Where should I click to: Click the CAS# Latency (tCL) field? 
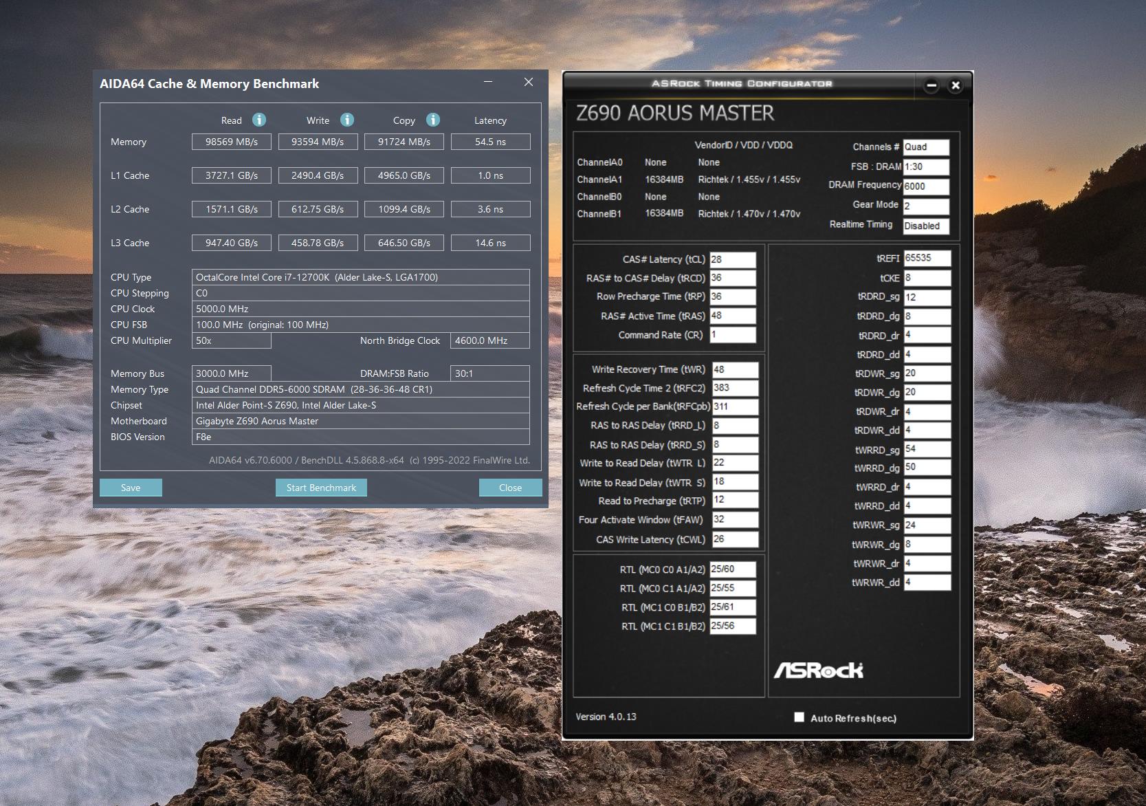pyautogui.click(x=733, y=259)
